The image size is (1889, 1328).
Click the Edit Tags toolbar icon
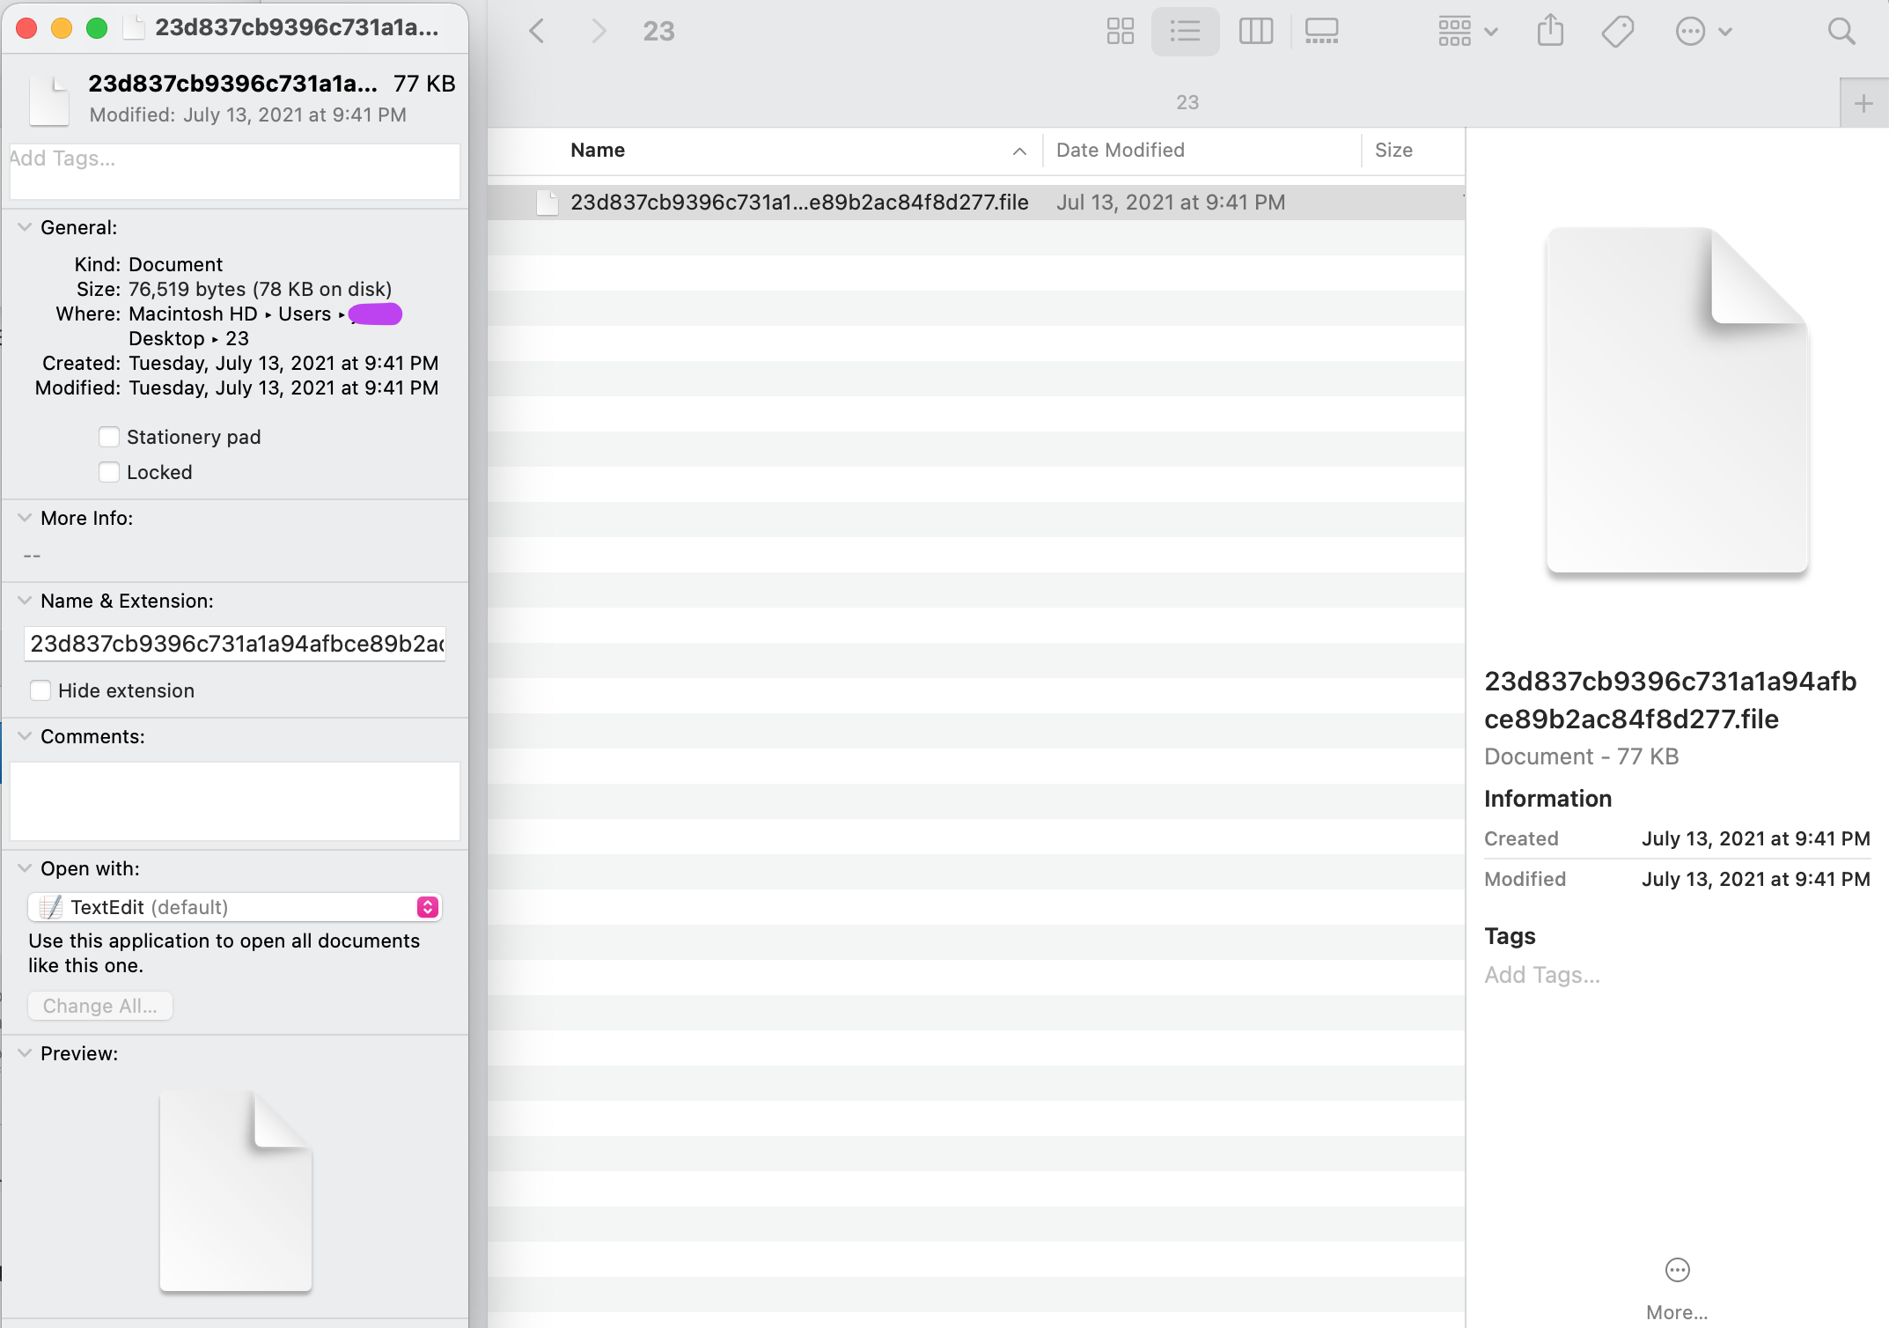pos(1617,32)
